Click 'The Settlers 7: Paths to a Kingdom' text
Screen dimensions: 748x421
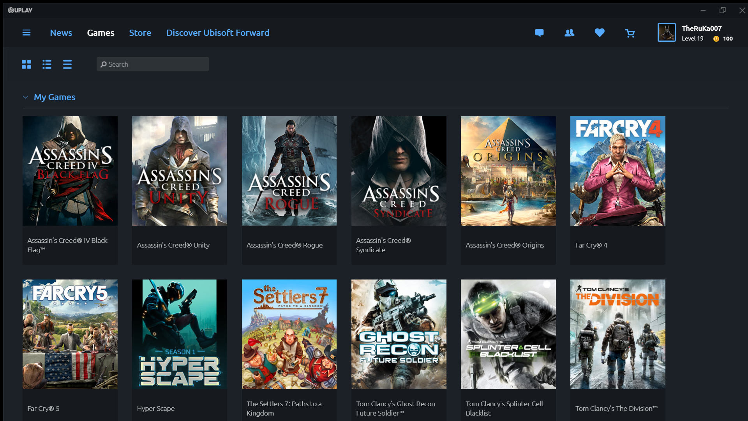click(x=284, y=409)
